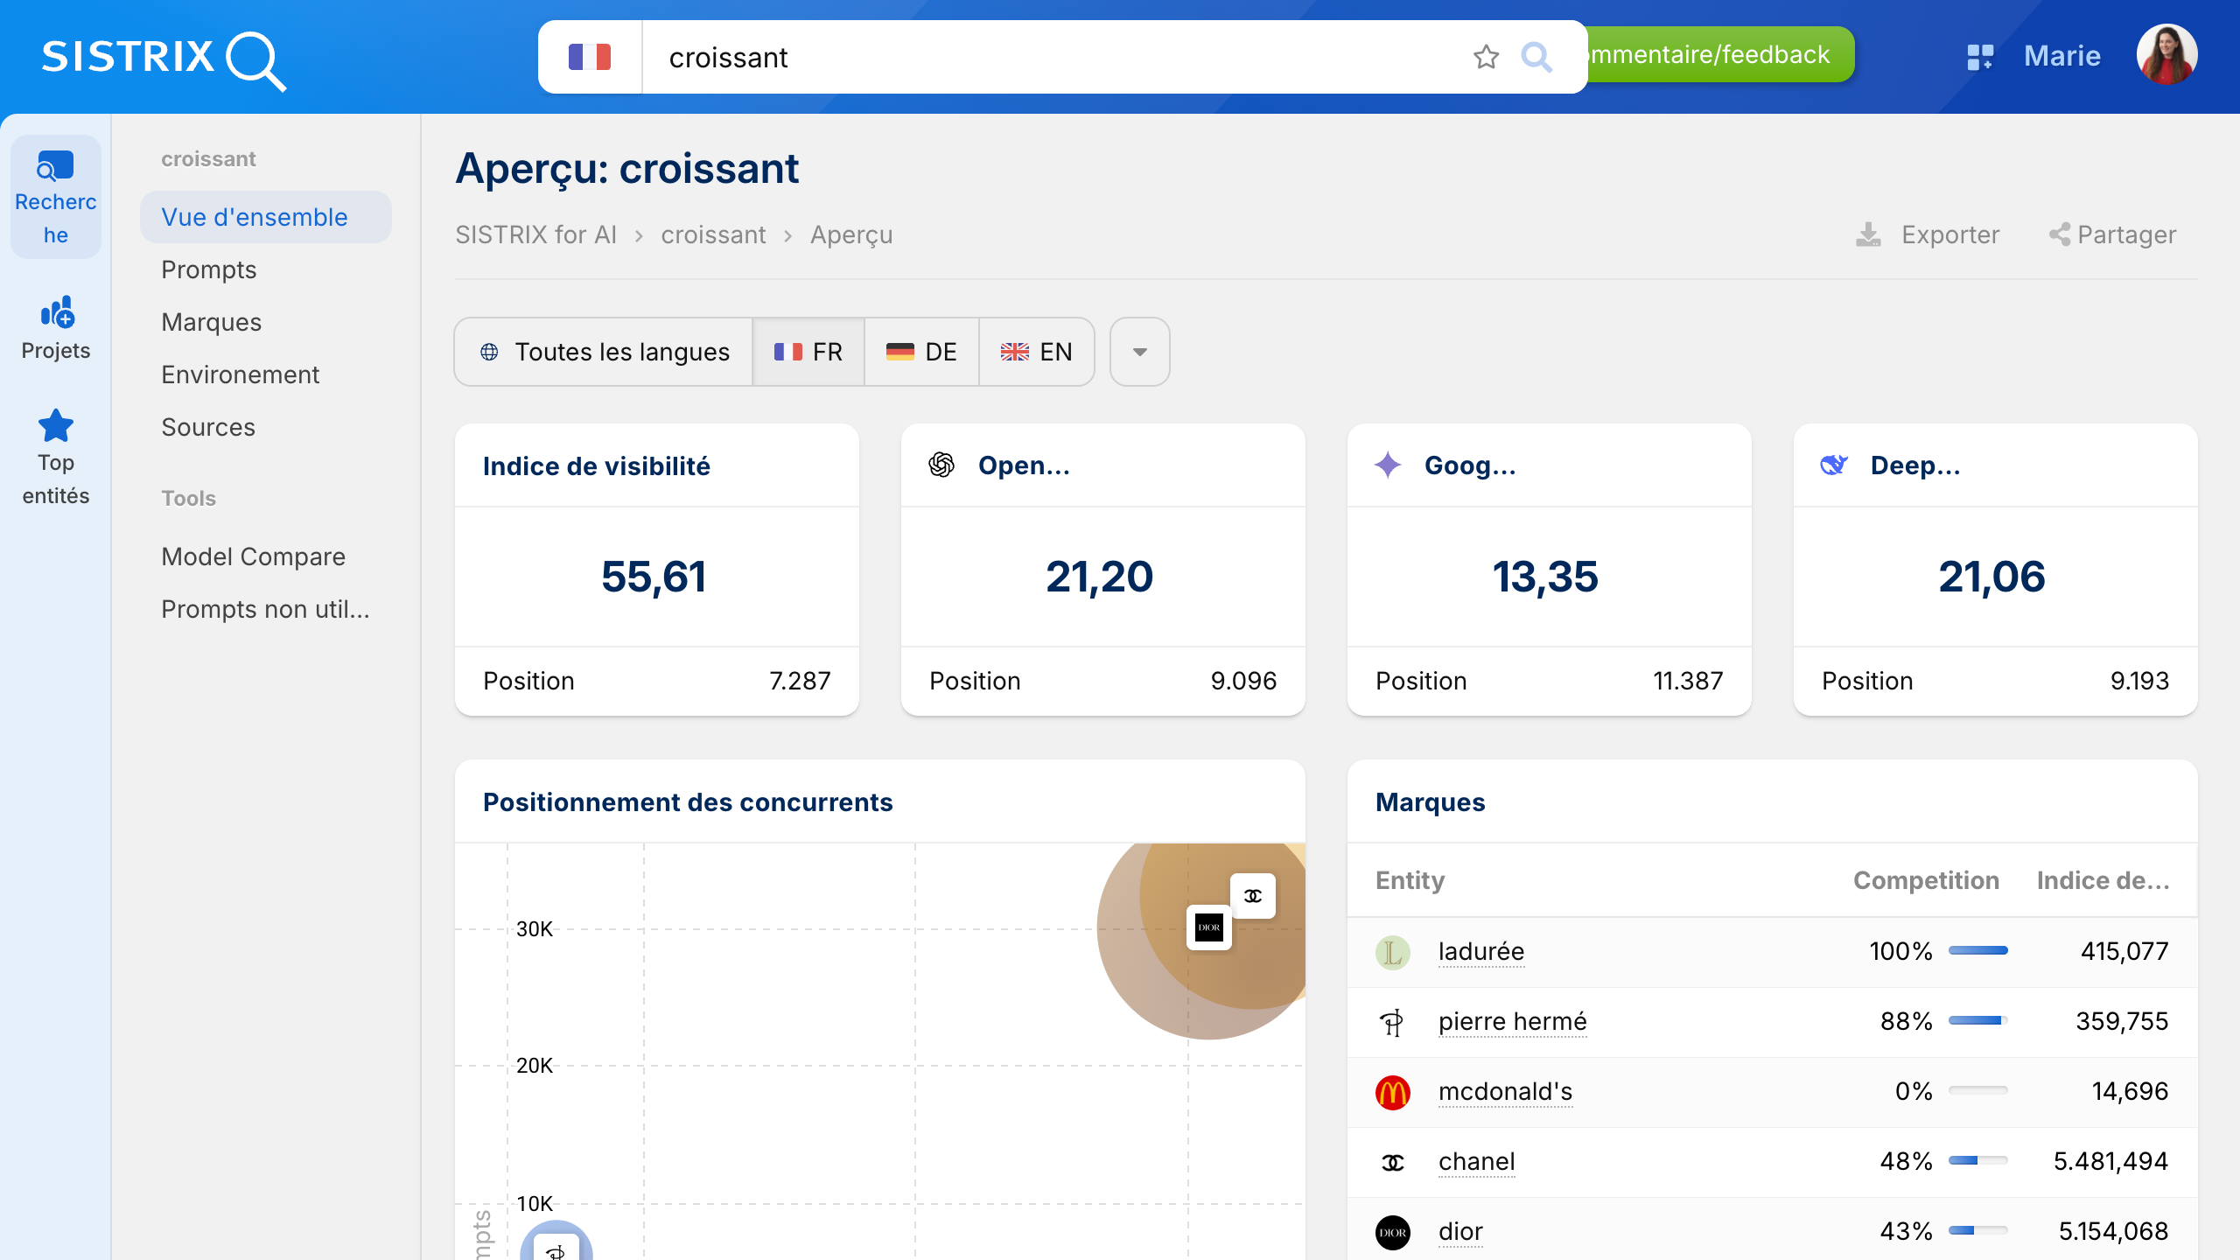Click the SISTRIX logo

164,59
